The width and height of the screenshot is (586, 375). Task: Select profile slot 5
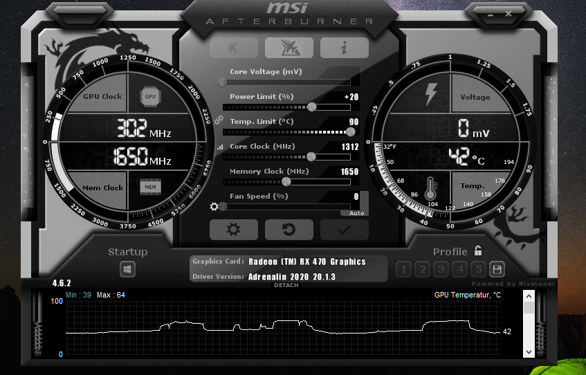pyautogui.click(x=478, y=269)
